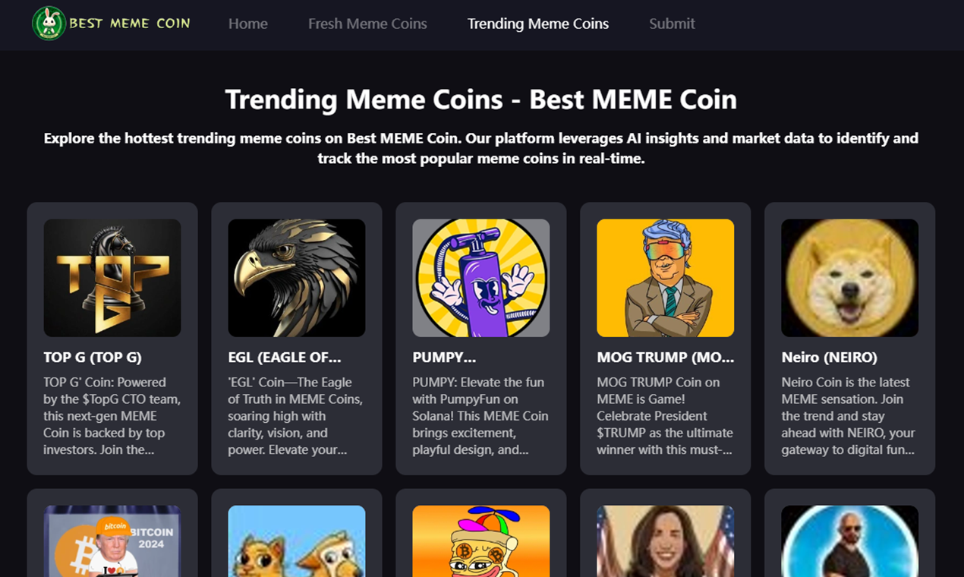Open the MOG TRUMP cartoon coin image
This screenshot has height=577, width=964.
tap(666, 278)
